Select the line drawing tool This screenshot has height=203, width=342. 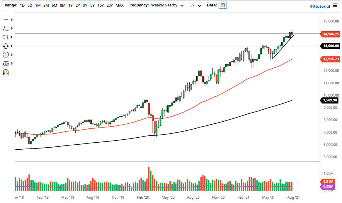(x=6, y=20)
